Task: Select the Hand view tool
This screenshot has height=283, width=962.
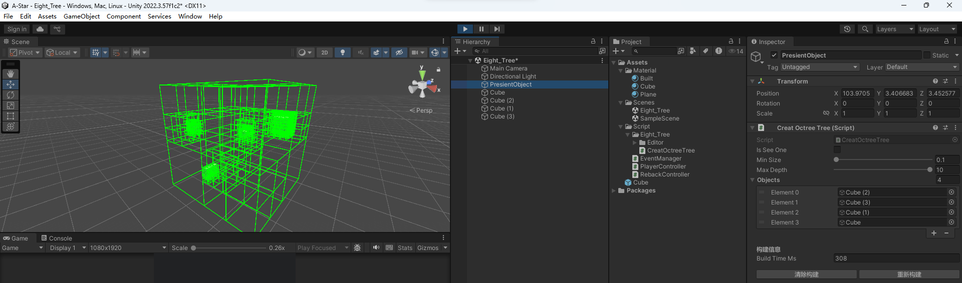Action: pyautogui.click(x=11, y=74)
